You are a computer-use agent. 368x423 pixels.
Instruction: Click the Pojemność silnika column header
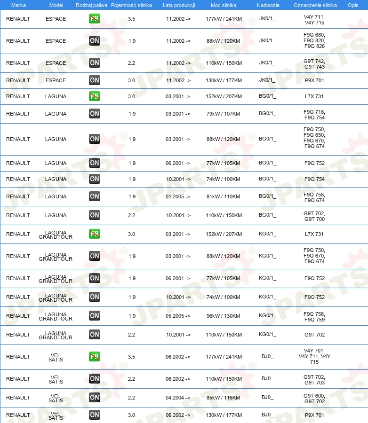coord(131,5)
